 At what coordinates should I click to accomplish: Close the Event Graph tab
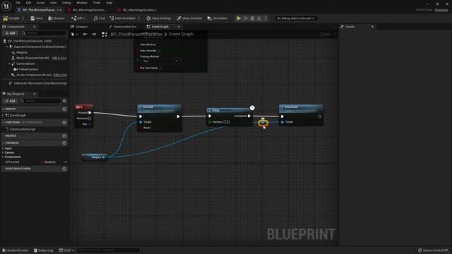click(179, 27)
